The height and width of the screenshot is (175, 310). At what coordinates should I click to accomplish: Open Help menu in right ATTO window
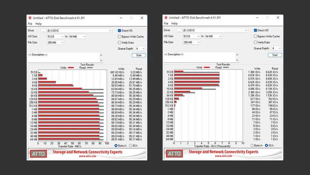[175, 23]
